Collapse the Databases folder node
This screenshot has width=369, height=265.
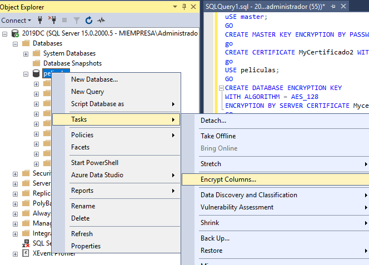(x=16, y=43)
